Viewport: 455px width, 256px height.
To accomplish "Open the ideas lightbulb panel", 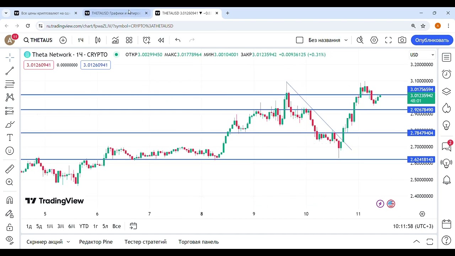I will [446, 125].
